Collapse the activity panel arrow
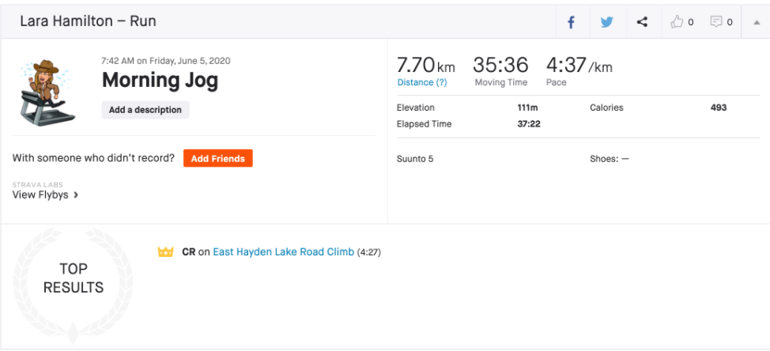Viewport: 770px width, 351px height. pyautogui.click(x=757, y=22)
